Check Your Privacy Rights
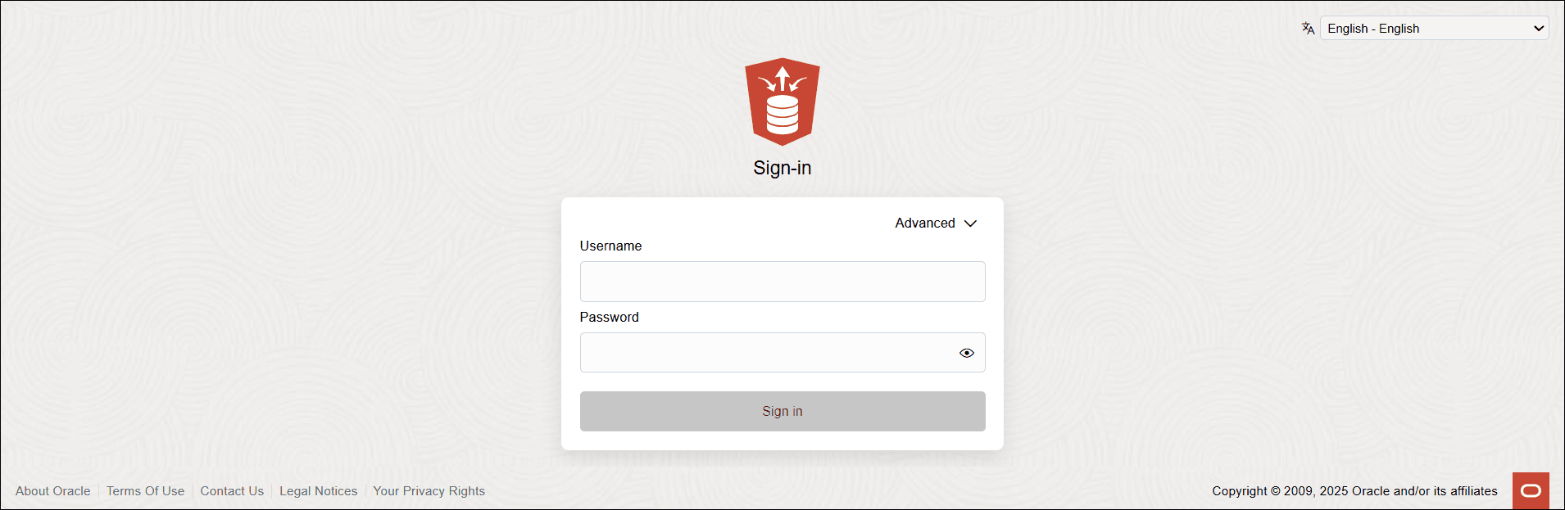This screenshot has height=510, width=1565. (429, 490)
